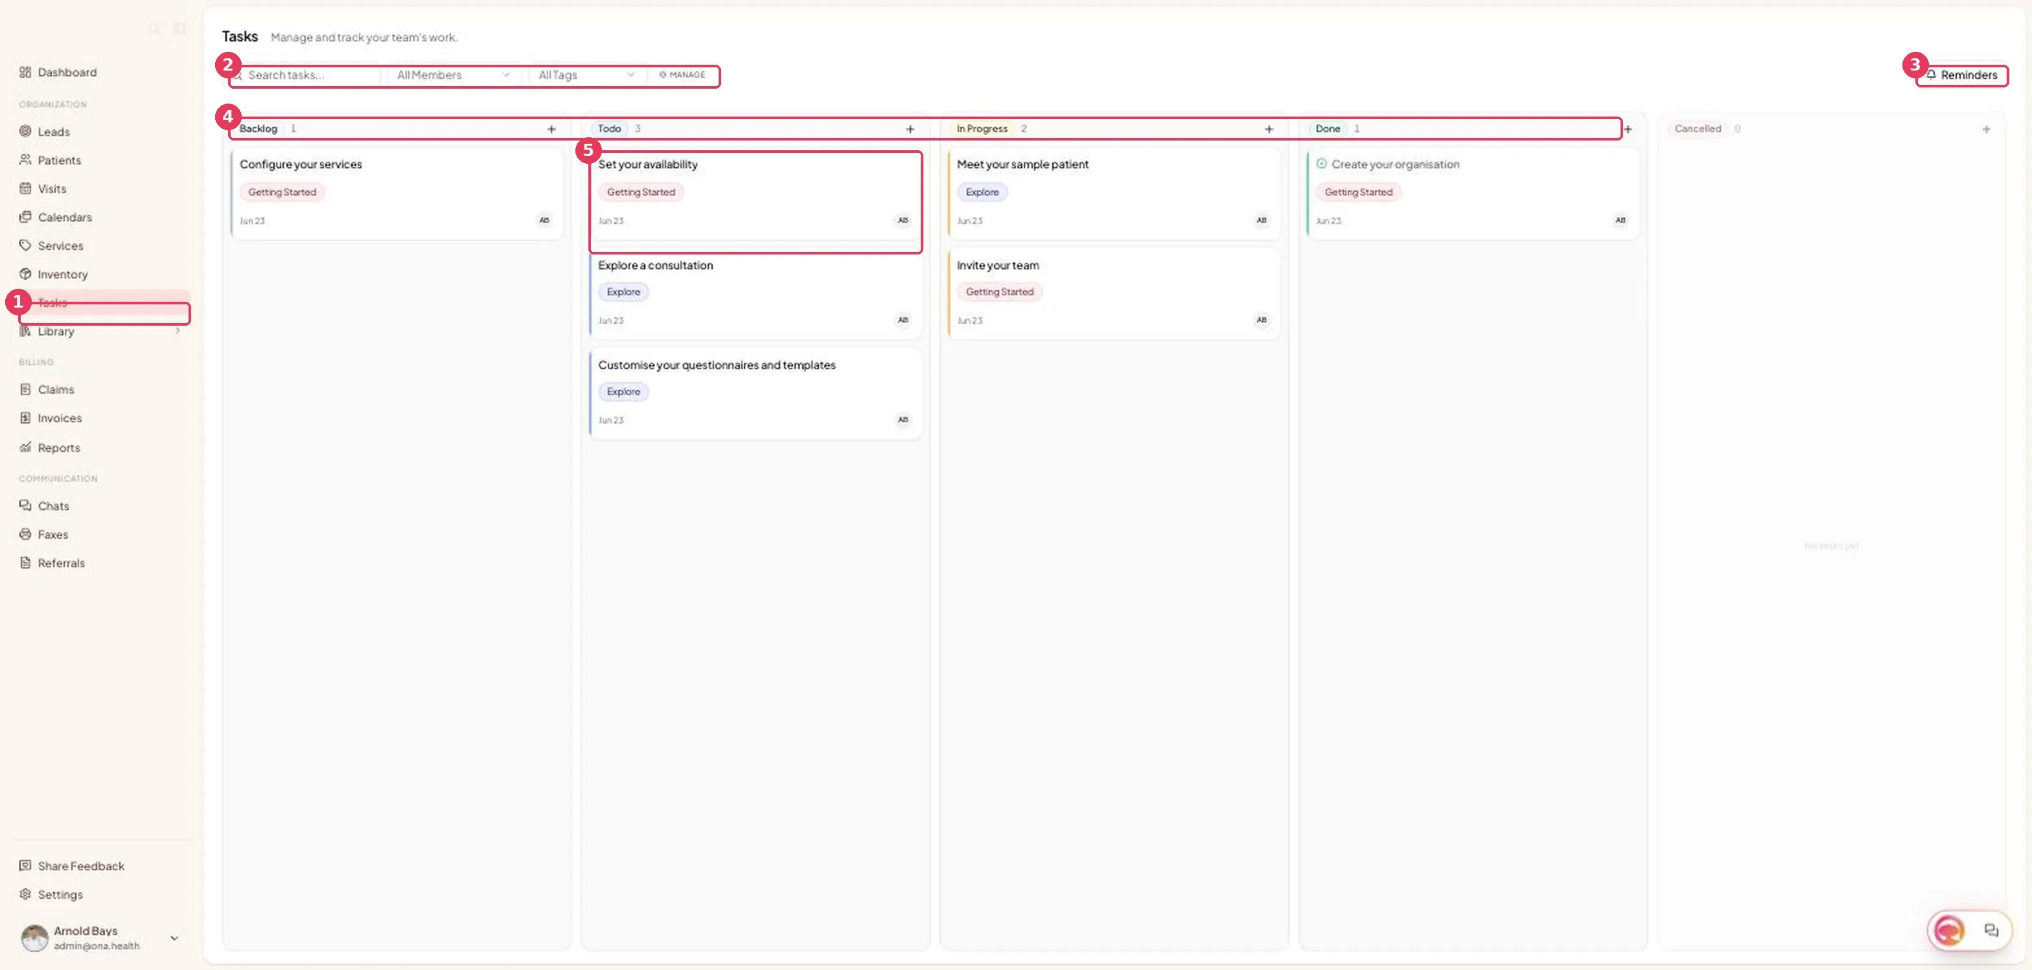Click the Patients people icon
The width and height of the screenshot is (2032, 970).
point(25,160)
